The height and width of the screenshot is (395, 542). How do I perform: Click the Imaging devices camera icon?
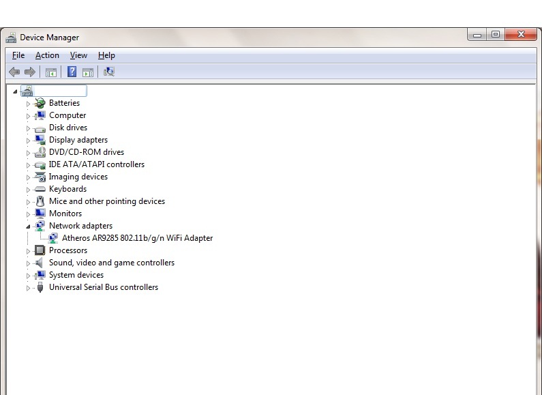[40, 177]
